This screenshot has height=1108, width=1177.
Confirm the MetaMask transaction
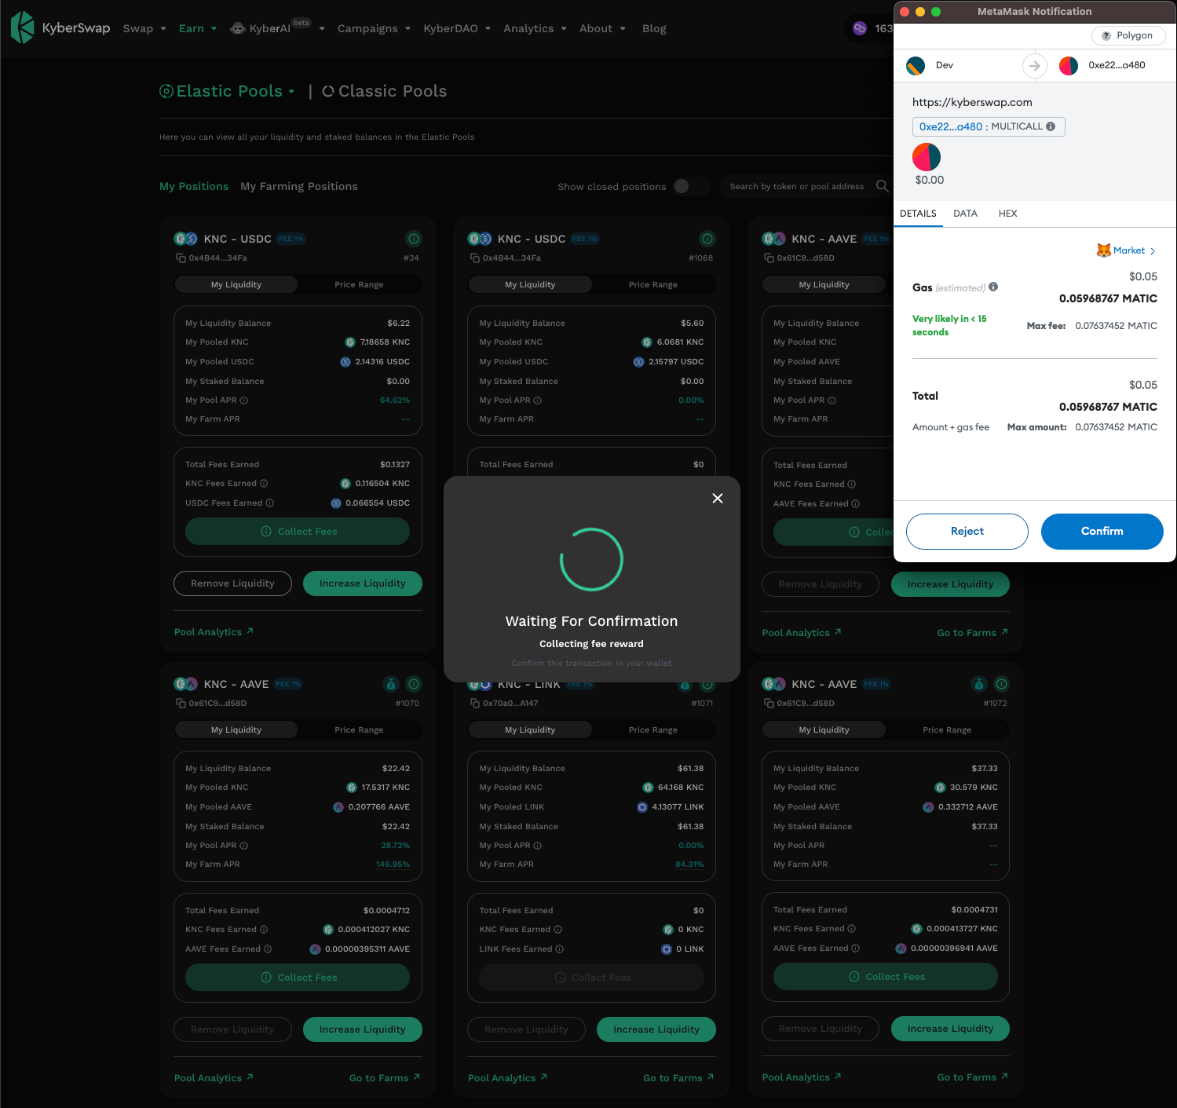[1102, 532]
